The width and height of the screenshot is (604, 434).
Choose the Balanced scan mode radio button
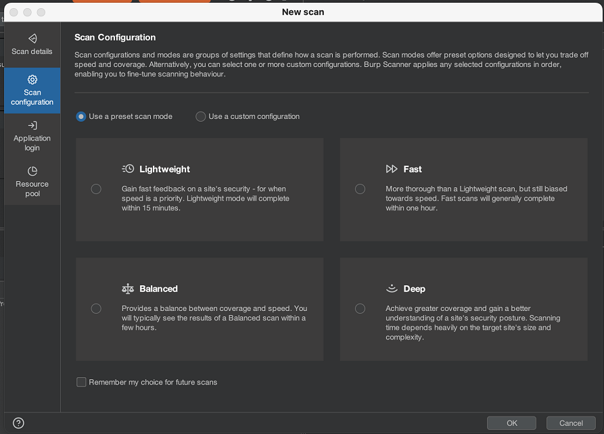[96, 309]
